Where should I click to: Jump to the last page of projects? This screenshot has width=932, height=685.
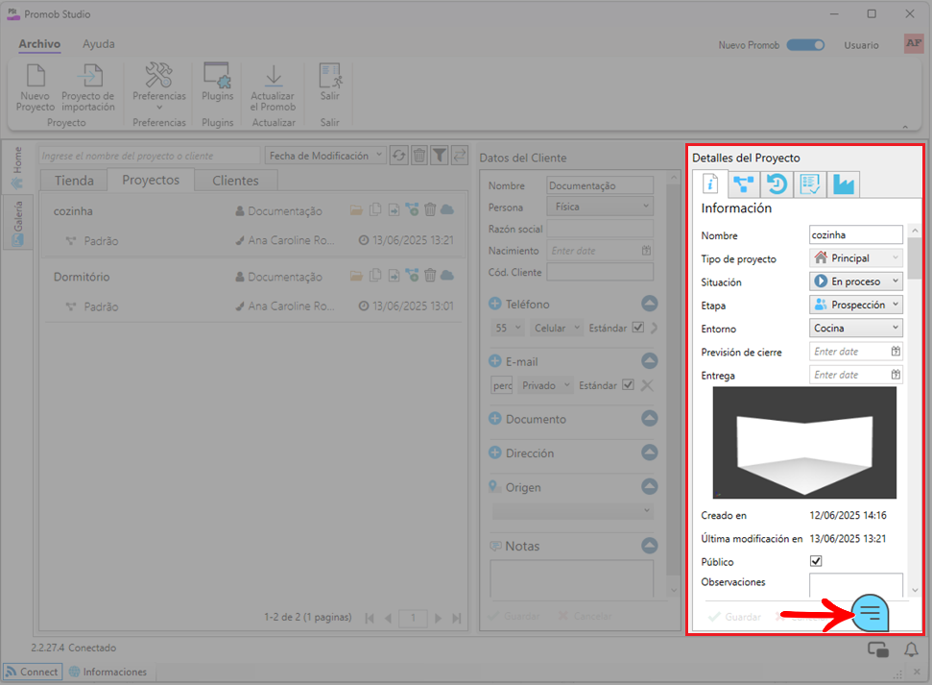click(457, 619)
